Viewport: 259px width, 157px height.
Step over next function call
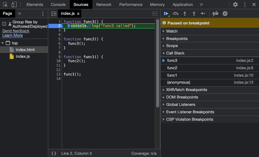point(176,14)
